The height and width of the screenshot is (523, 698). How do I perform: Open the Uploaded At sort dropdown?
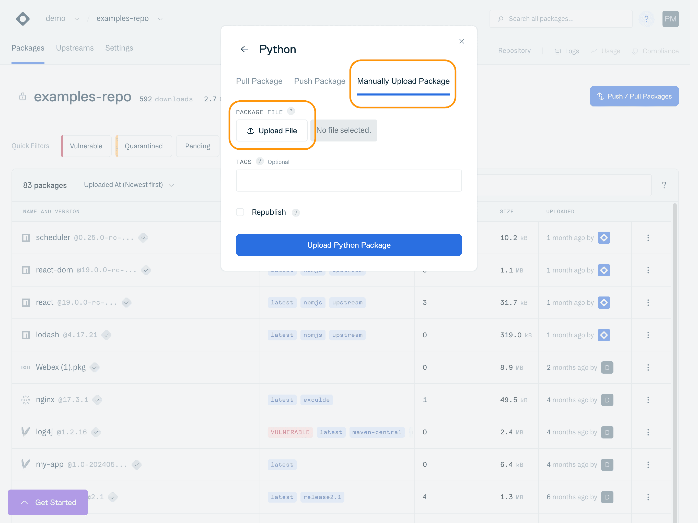tap(129, 185)
